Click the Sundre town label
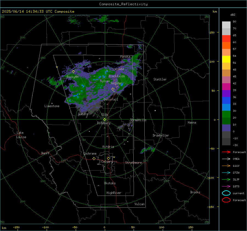The width and height of the screenshot is (247, 231). [x=83, y=114]
